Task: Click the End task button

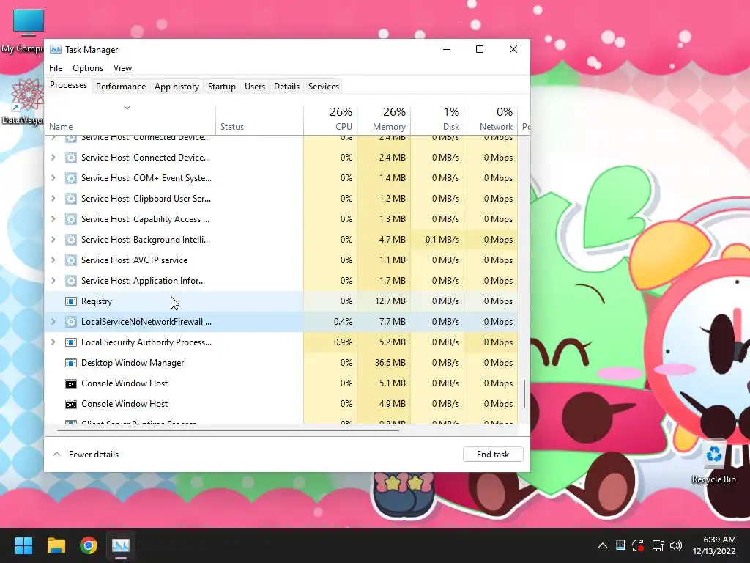Action: [493, 455]
